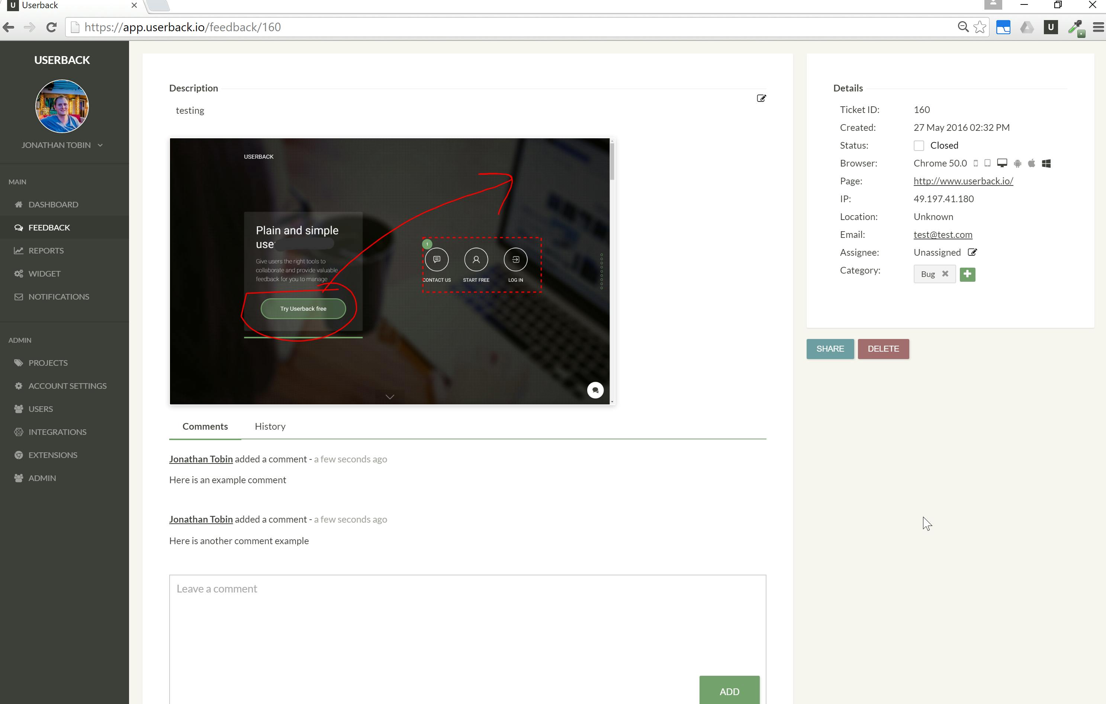
Task: Bookmark this page with the star
Action: (x=980, y=27)
